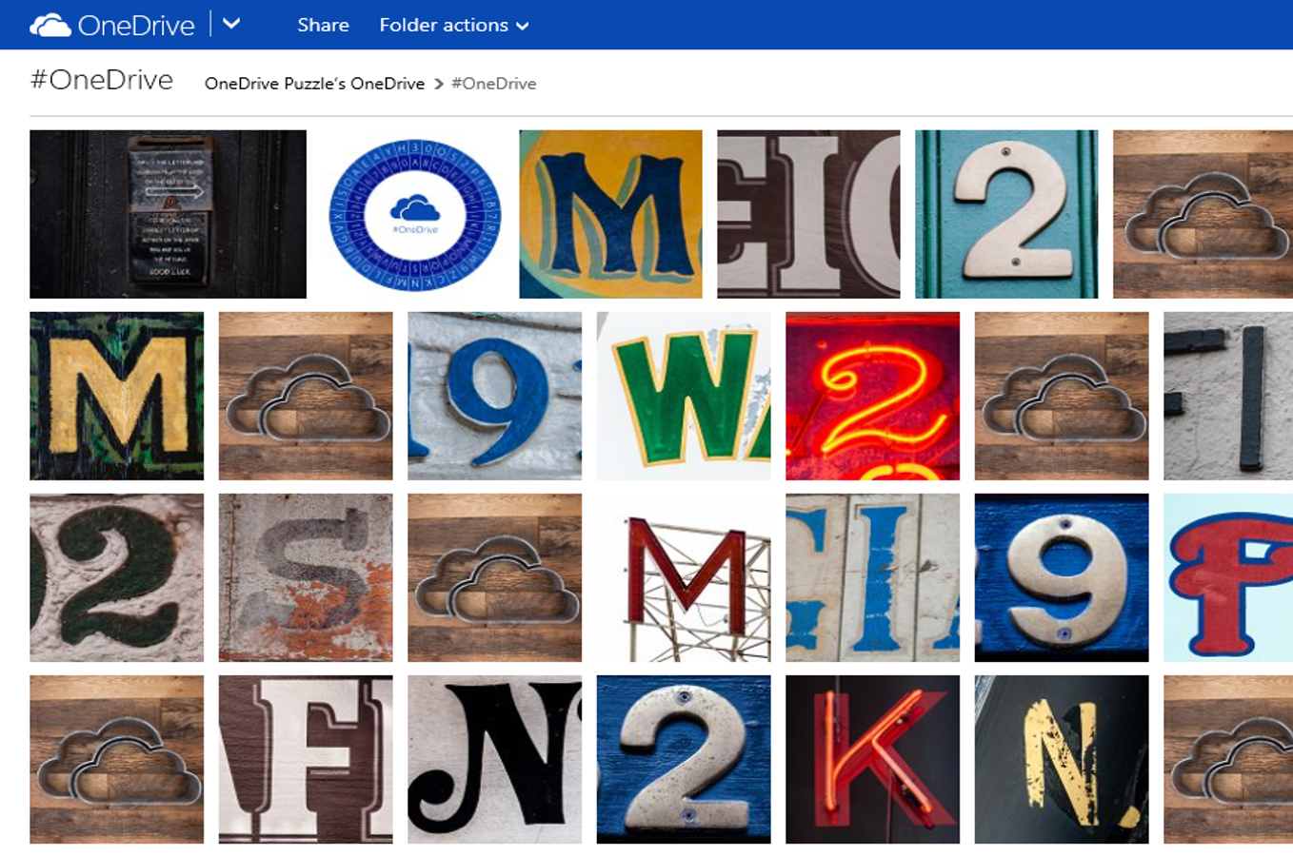The width and height of the screenshot is (1293, 856).
Task: Open the red neon 2 photo
Action: (x=872, y=396)
